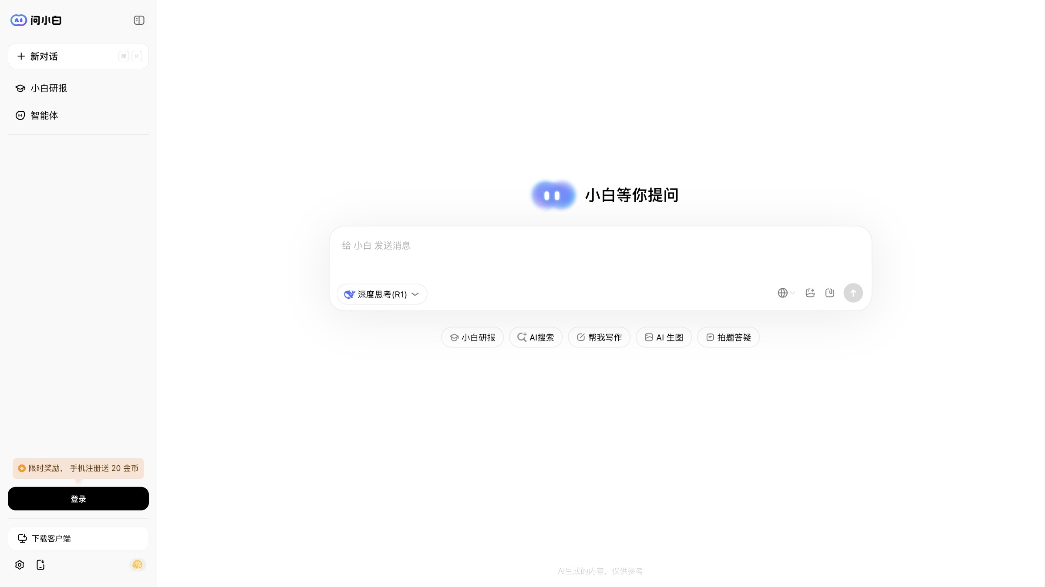Click the send message arrow icon
Image resolution: width=1045 pixels, height=587 pixels.
click(853, 293)
